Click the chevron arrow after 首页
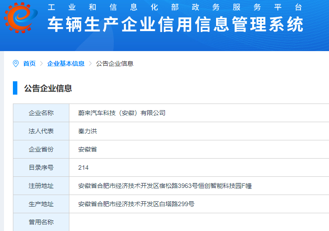 (x=41, y=64)
